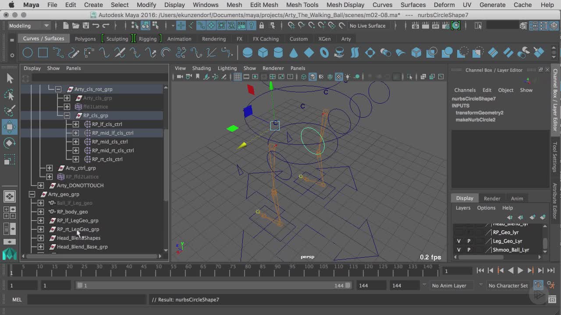Image resolution: width=561 pixels, height=315 pixels.
Task: Expand Arty_DONOTTOUCH node
Action: pos(40,185)
